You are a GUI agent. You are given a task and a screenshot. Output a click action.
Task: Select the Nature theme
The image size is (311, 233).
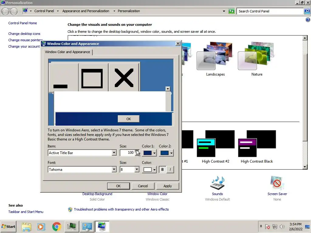257,59
